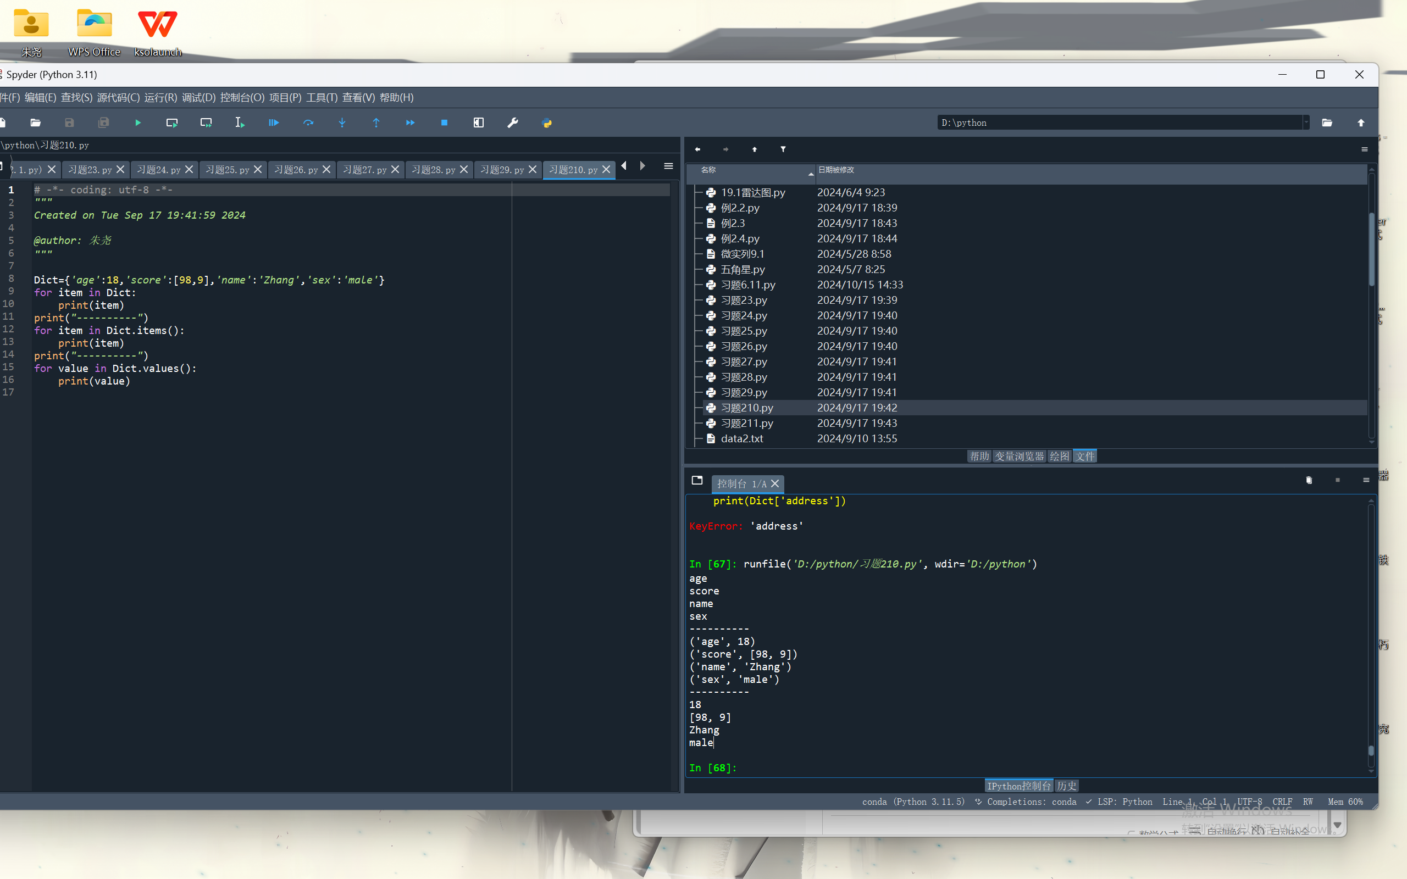Open the editor pane options hamburger menu
This screenshot has width=1407, height=879.
(668, 166)
